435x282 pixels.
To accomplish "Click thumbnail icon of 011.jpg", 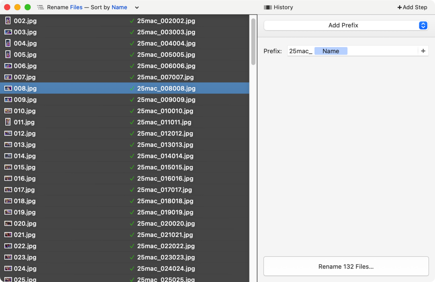I will click(x=8, y=122).
